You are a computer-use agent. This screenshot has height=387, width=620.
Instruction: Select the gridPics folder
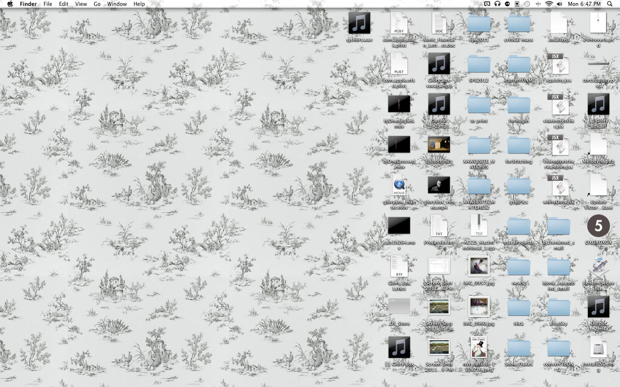(519, 186)
